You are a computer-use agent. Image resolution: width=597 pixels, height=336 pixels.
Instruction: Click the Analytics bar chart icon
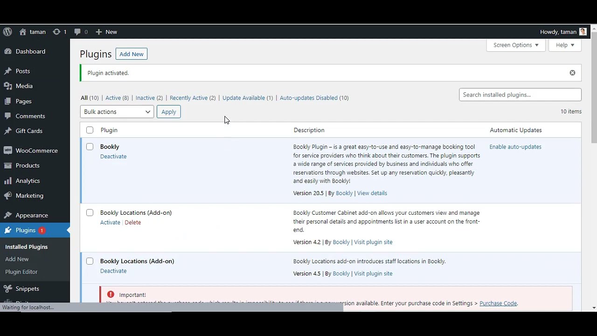(7, 181)
